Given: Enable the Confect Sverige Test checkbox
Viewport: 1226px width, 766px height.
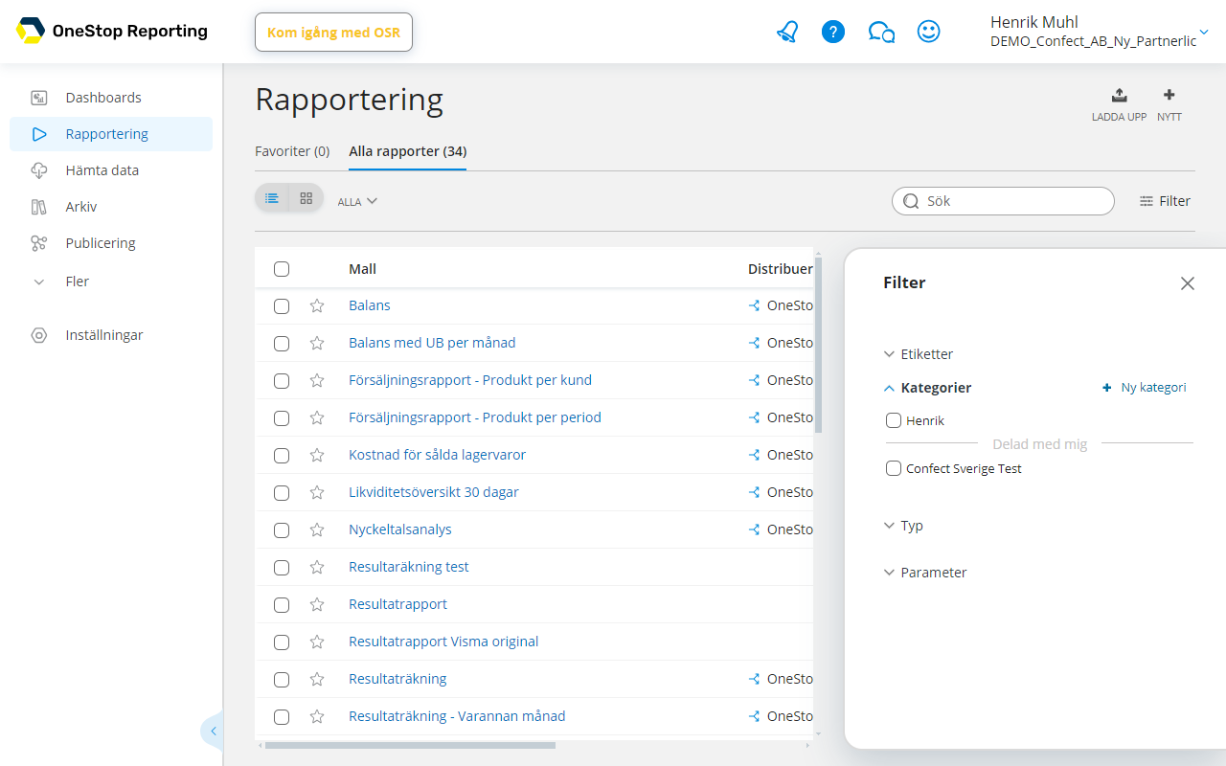Looking at the screenshot, I should [x=894, y=468].
